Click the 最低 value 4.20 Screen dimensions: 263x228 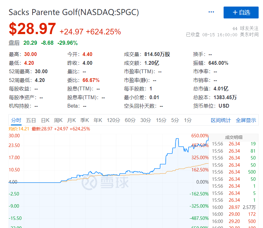(x=29, y=63)
